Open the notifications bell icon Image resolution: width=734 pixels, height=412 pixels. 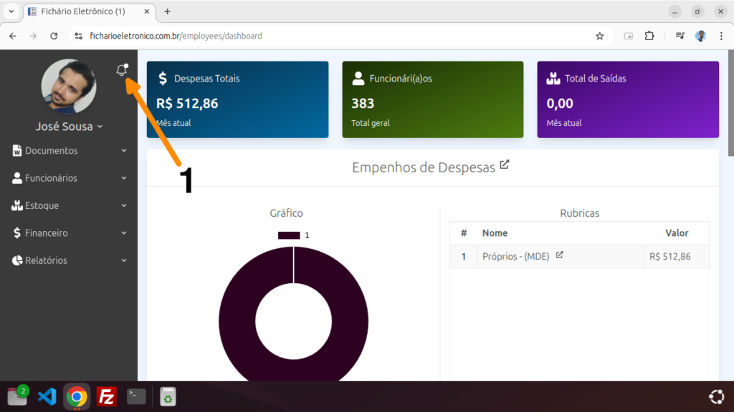122,70
